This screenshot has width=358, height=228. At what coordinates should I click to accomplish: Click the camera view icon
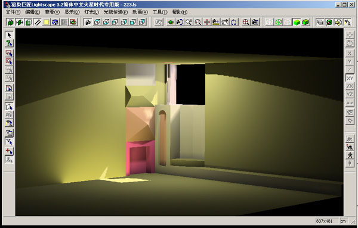pyautogui.click(x=255, y=22)
